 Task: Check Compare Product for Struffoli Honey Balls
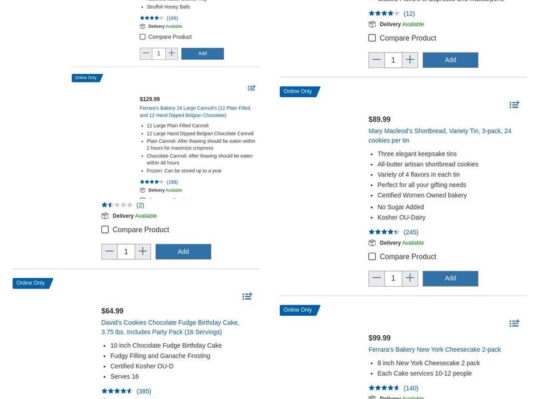coord(143,37)
